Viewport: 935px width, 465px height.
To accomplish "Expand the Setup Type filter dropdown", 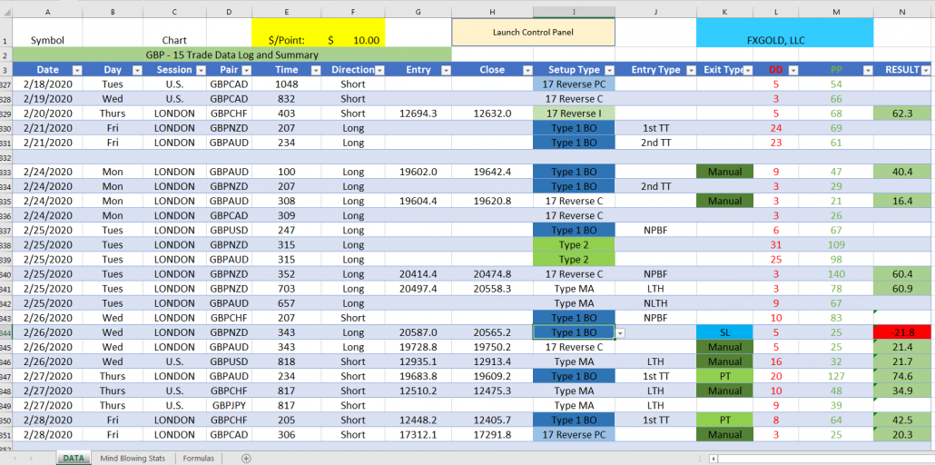I will pyautogui.click(x=608, y=70).
